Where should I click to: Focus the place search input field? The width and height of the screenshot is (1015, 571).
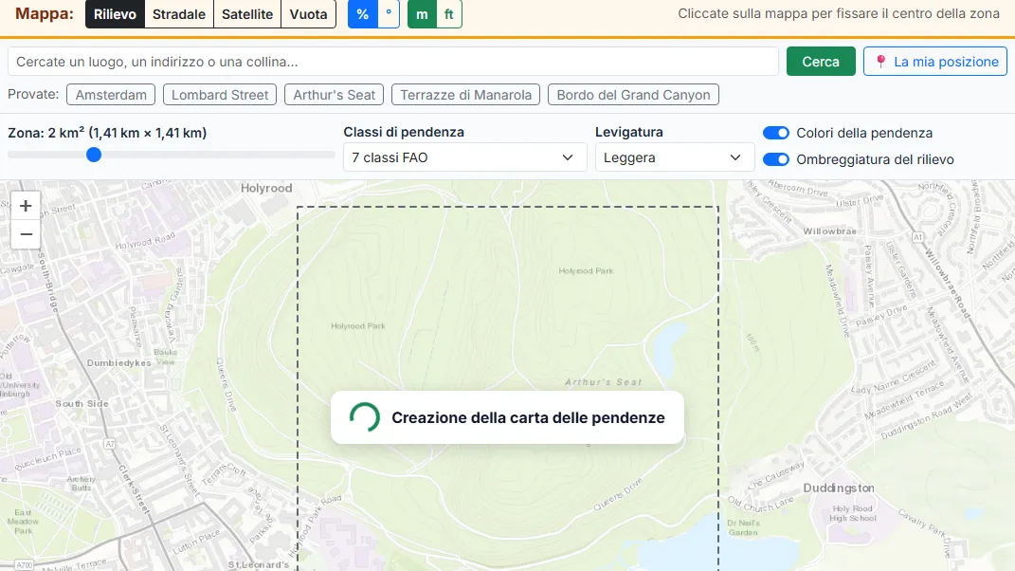click(393, 62)
